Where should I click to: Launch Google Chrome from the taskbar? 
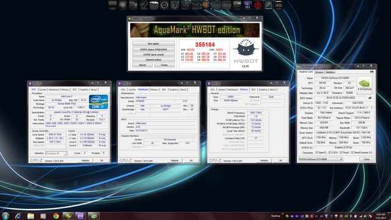pos(56,216)
